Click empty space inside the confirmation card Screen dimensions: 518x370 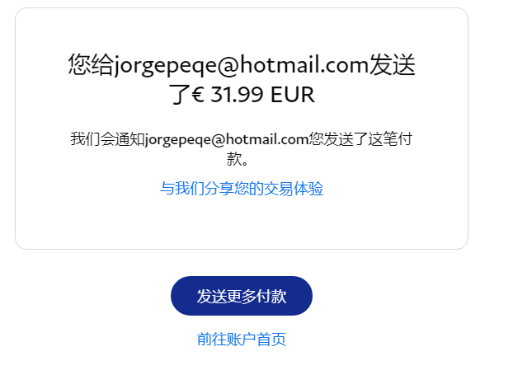pos(242,224)
